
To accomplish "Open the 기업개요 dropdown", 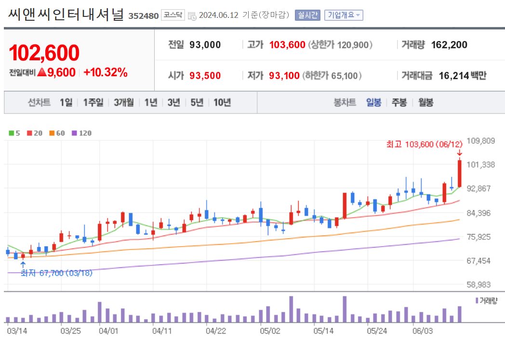I will 344,15.
